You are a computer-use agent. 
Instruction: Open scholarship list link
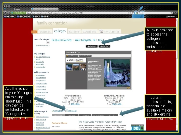[41, 119]
